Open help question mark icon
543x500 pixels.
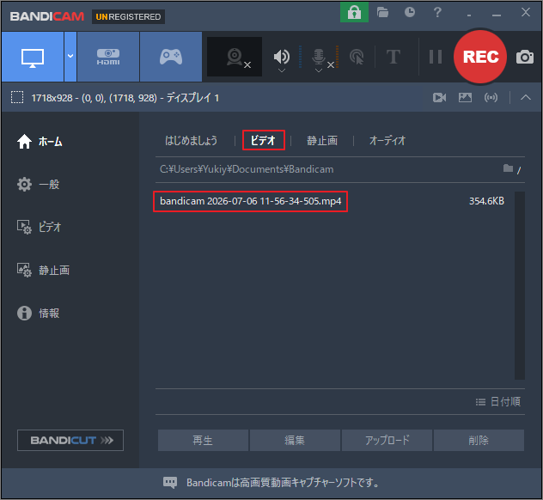[x=437, y=13]
